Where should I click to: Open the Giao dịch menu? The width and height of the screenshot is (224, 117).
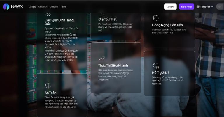click(43, 7)
